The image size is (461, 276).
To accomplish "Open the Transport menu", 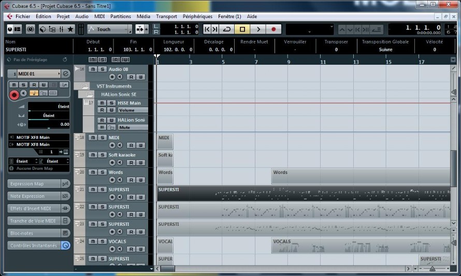I will 166,17.
